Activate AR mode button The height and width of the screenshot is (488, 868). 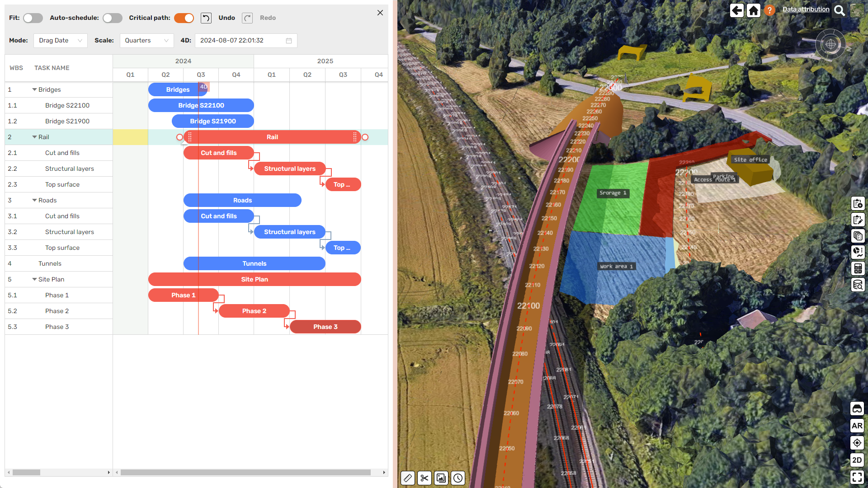[x=857, y=426]
